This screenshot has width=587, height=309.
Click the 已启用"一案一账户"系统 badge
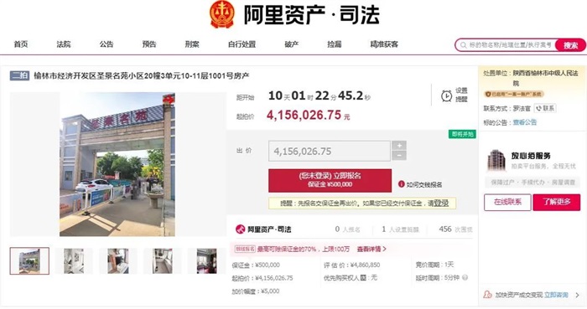pos(513,94)
